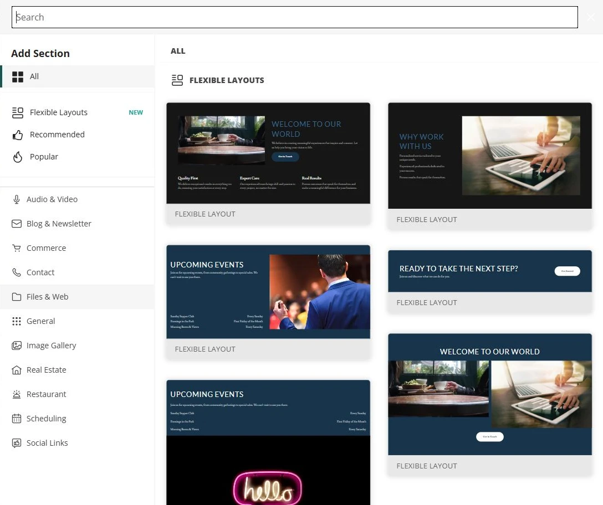603x505 pixels.
Task: Click the Scheduling calendar icon
Action: 17,419
